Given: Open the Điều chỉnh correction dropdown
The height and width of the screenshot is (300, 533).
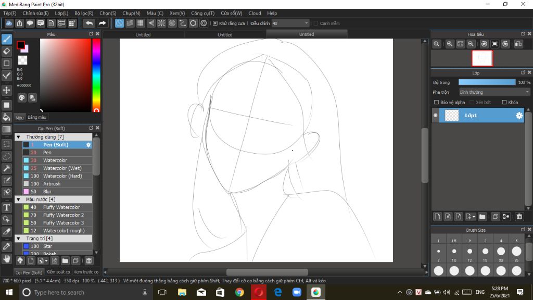Looking at the screenshot, I should point(290,23).
